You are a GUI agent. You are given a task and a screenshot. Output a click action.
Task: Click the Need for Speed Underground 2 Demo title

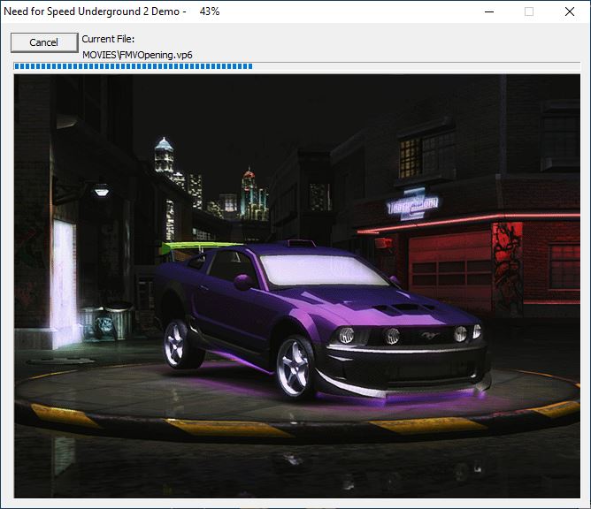[91, 11]
